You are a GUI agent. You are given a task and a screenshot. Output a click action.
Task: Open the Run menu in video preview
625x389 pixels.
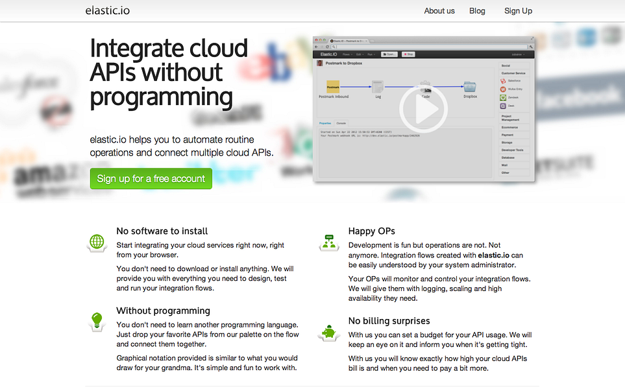[x=371, y=54]
